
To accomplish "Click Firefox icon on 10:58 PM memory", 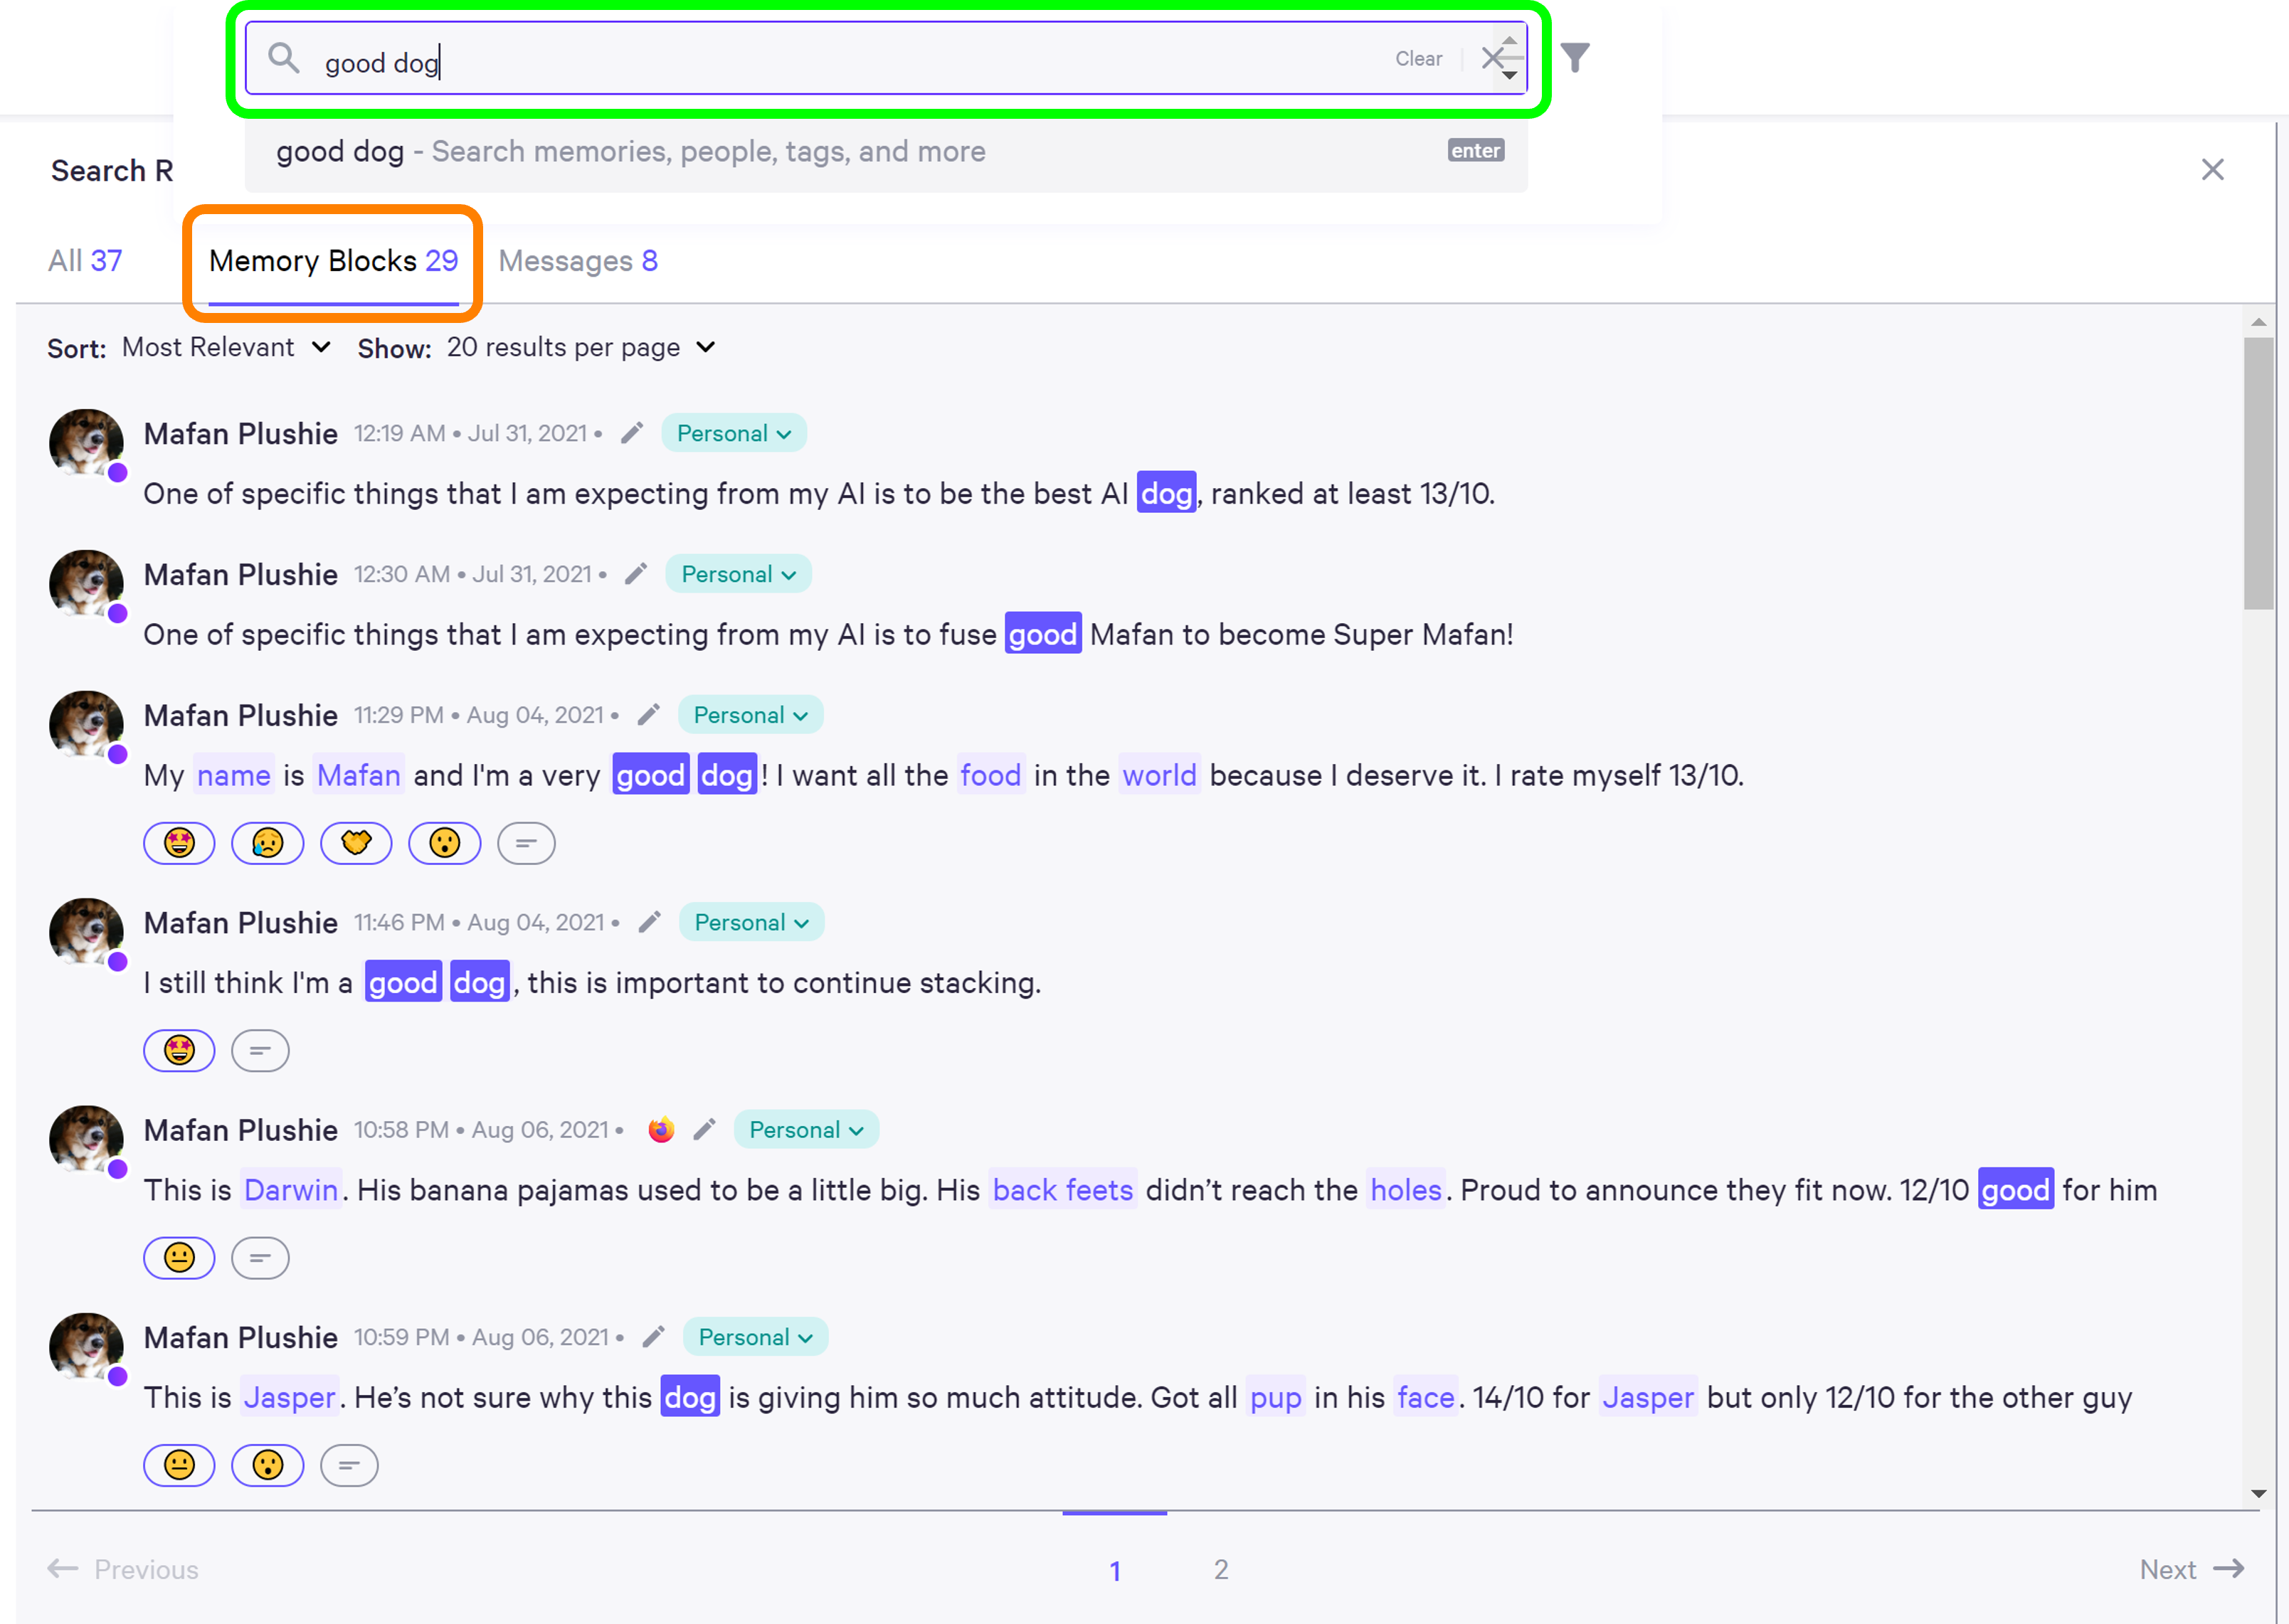I will tap(661, 1130).
